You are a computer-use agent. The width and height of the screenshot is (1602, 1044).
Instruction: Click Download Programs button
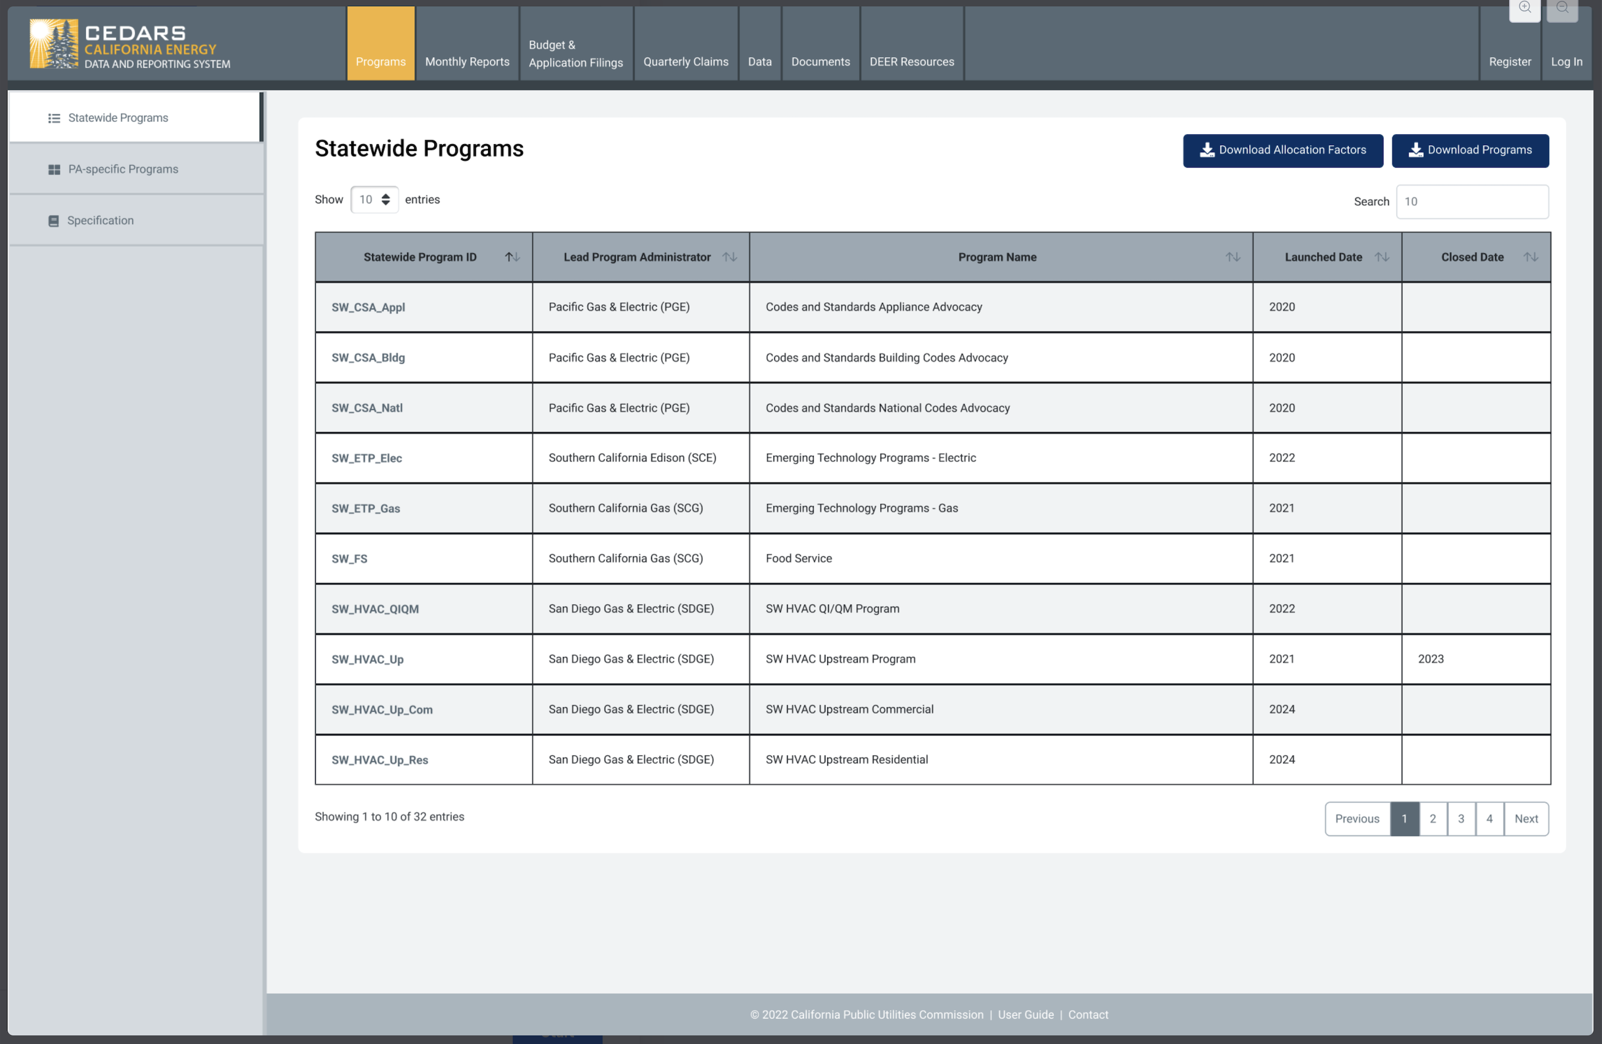tap(1470, 150)
